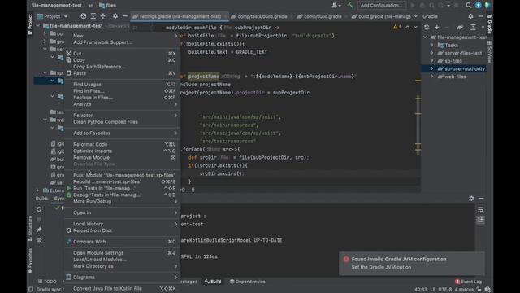The width and height of the screenshot is (520, 293).
Task: Choose Add Framework Support
Action: [x=122, y=42]
